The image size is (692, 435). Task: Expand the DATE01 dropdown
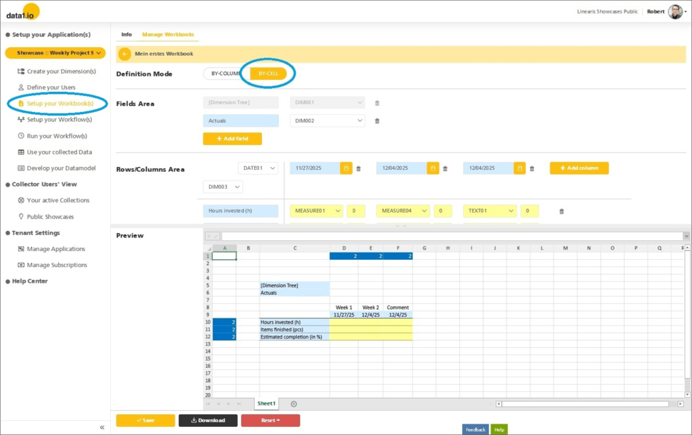click(257, 168)
